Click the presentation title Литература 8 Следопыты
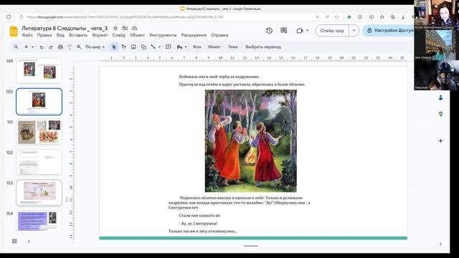This screenshot has width=459, height=258. [x=65, y=28]
